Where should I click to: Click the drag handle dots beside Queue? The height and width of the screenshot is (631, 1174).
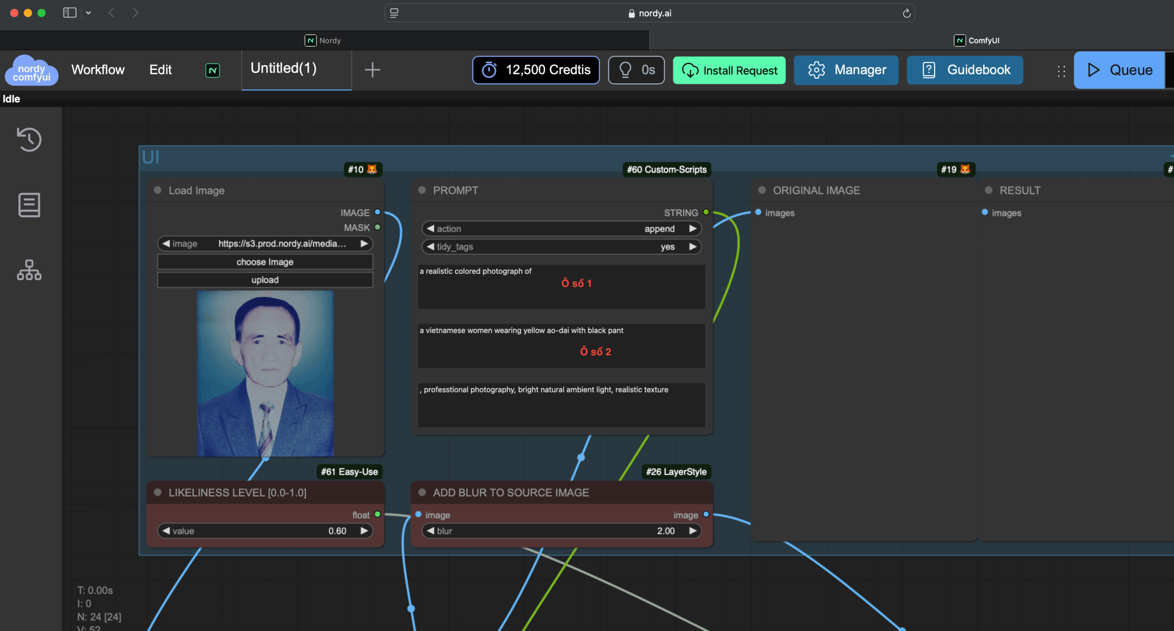point(1061,71)
